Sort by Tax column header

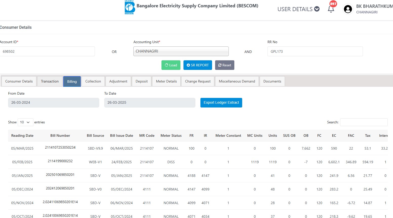[x=368, y=135]
